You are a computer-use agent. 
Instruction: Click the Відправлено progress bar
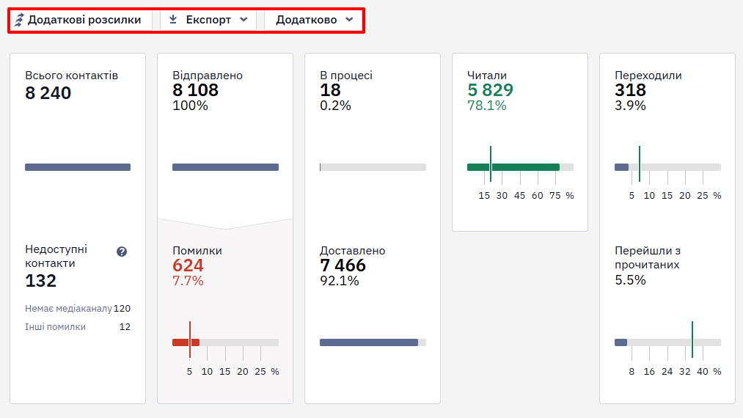(226, 167)
